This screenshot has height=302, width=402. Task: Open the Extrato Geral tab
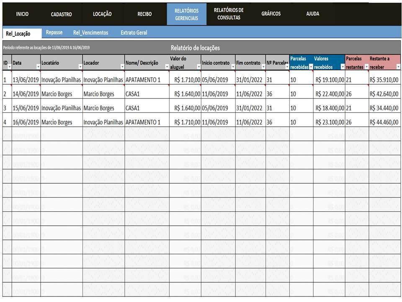[x=134, y=32]
